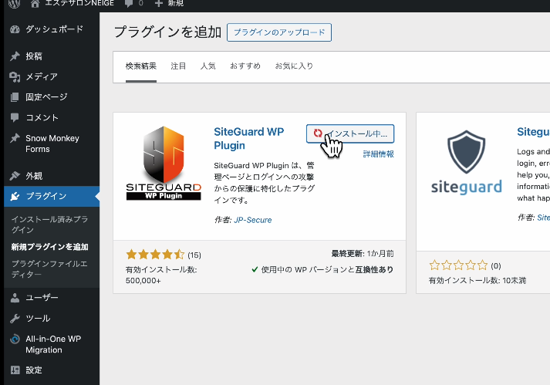Click the SiteGuard WP Plugin shield logo

tap(164, 164)
